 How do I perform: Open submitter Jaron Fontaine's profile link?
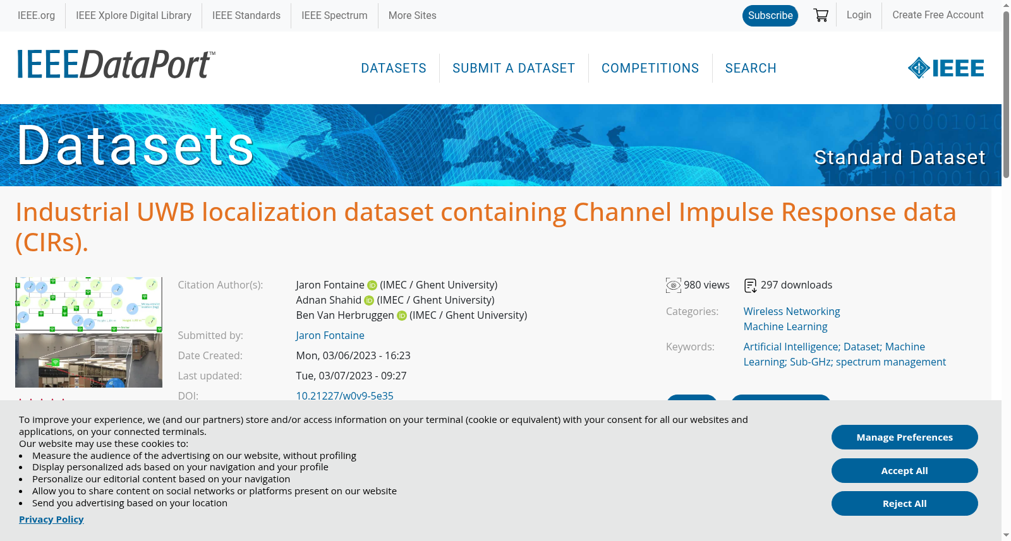tap(330, 336)
